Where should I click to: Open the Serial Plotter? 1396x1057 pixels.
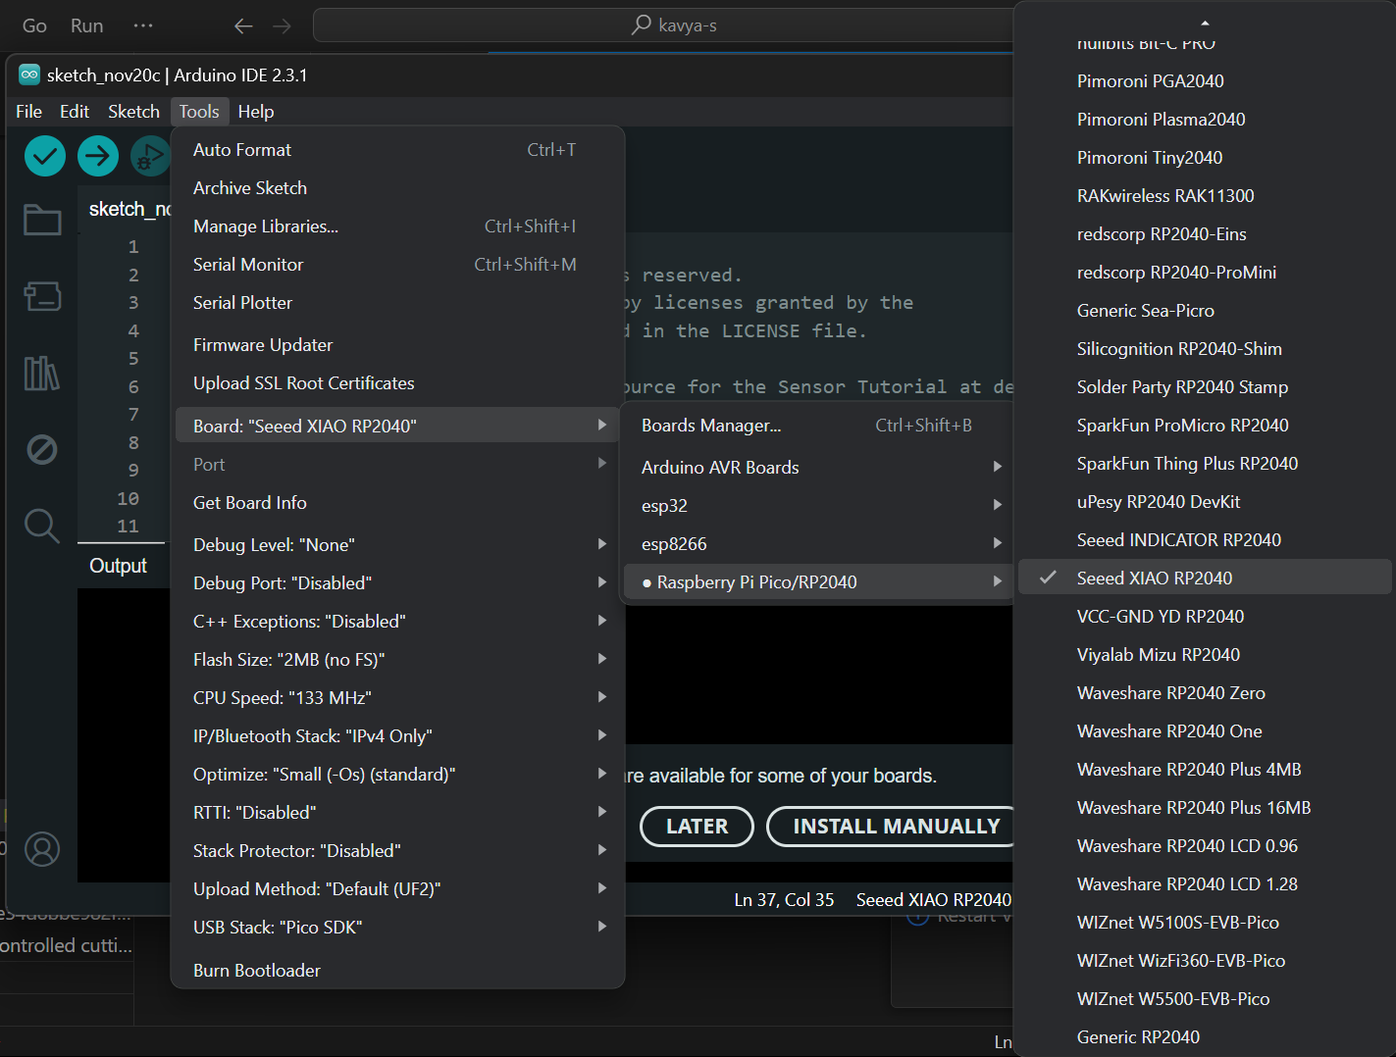(397, 303)
